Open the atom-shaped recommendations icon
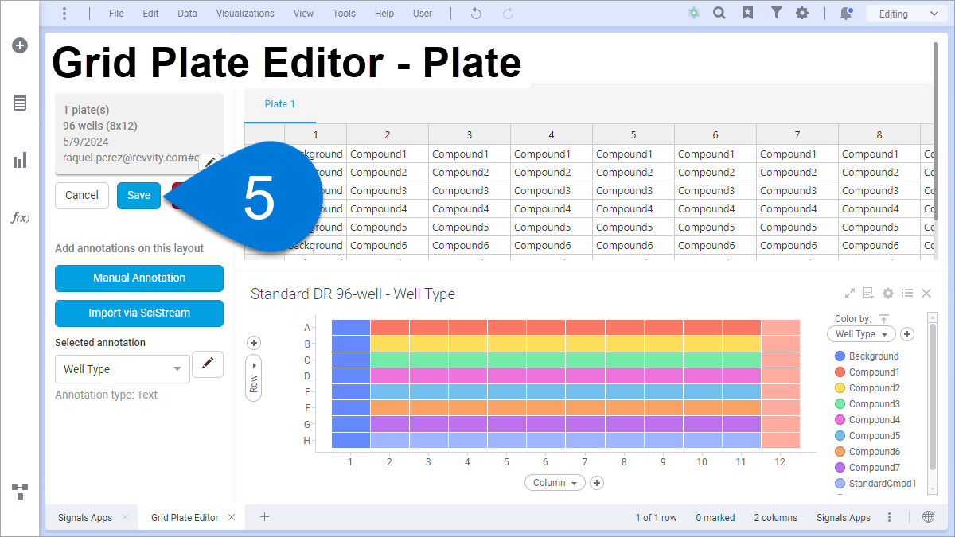The height and width of the screenshot is (537, 955). 694,14
